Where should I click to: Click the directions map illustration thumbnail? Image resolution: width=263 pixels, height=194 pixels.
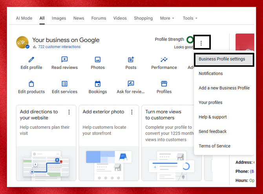pos(46,164)
